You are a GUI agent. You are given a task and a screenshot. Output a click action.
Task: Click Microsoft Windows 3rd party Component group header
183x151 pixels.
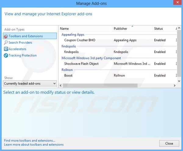pos(91,58)
